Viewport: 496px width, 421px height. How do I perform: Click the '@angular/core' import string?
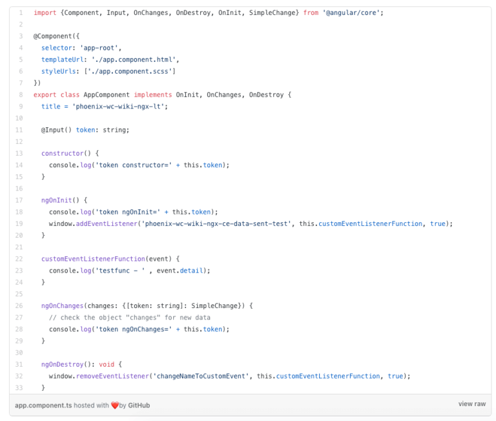pos(351,13)
